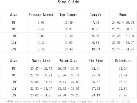Click the underbust value 25.98
Screen dimensions: 137x103
tap(123, 95)
